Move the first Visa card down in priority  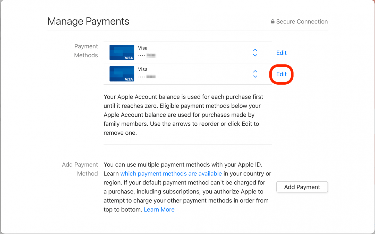point(255,55)
